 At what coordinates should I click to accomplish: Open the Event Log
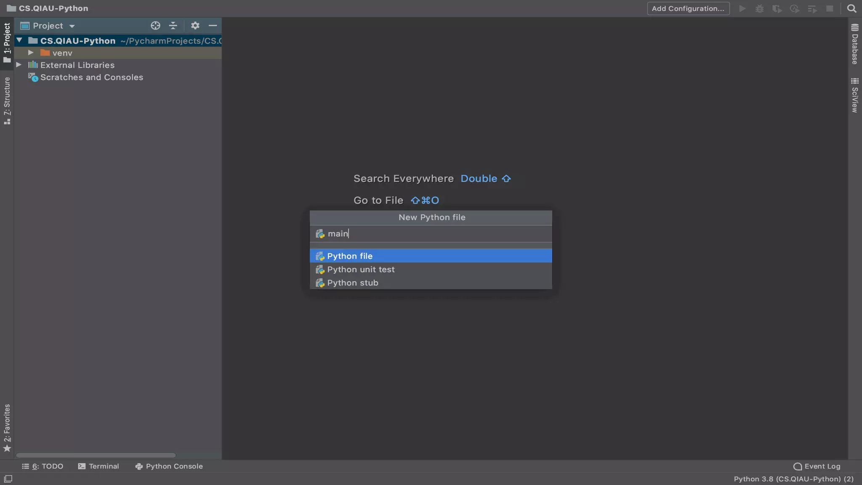point(817,466)
